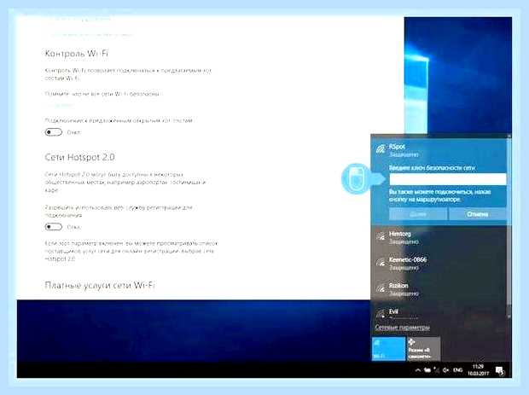
Task: Click the Отмена button
Action: click(x=478, y=214)
